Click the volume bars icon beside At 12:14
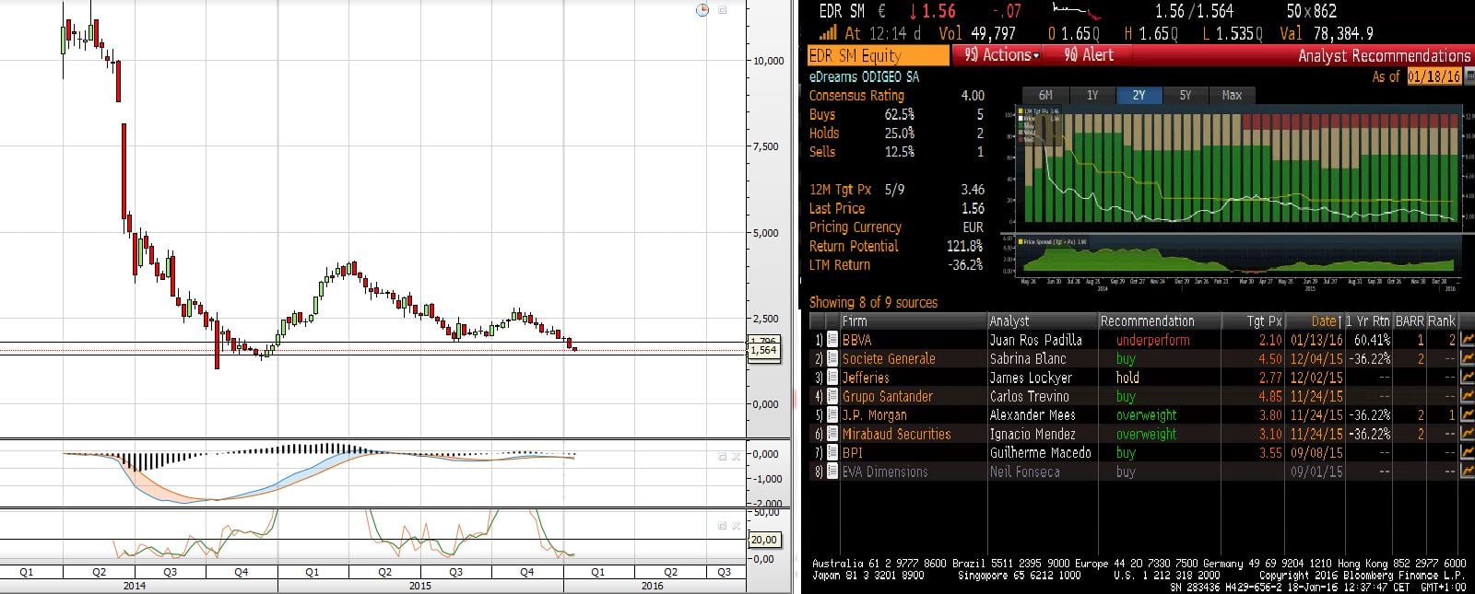Image resolution: width=1475 pixels, height=594 pixels. tap(828, 33)
